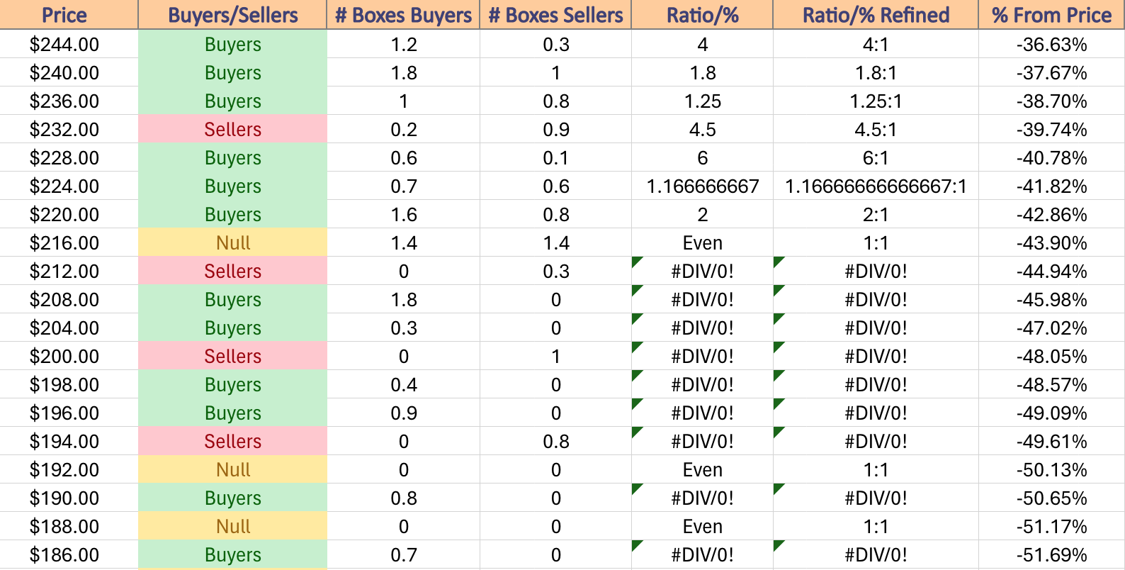Select the Price column header
Viewport: 1125px width, 570px height.
click(69, 15)
